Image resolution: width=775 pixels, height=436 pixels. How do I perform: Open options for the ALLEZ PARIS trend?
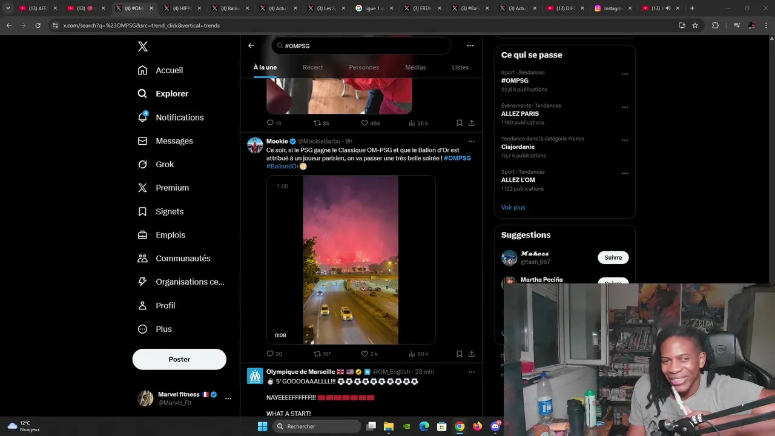[x=625, y=107]
